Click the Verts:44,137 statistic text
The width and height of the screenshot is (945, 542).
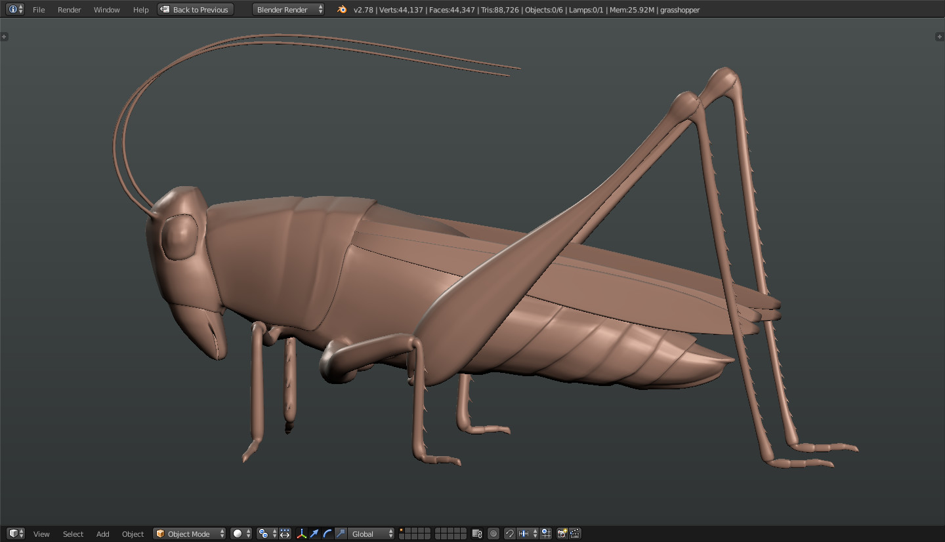[x=400, y=10]
